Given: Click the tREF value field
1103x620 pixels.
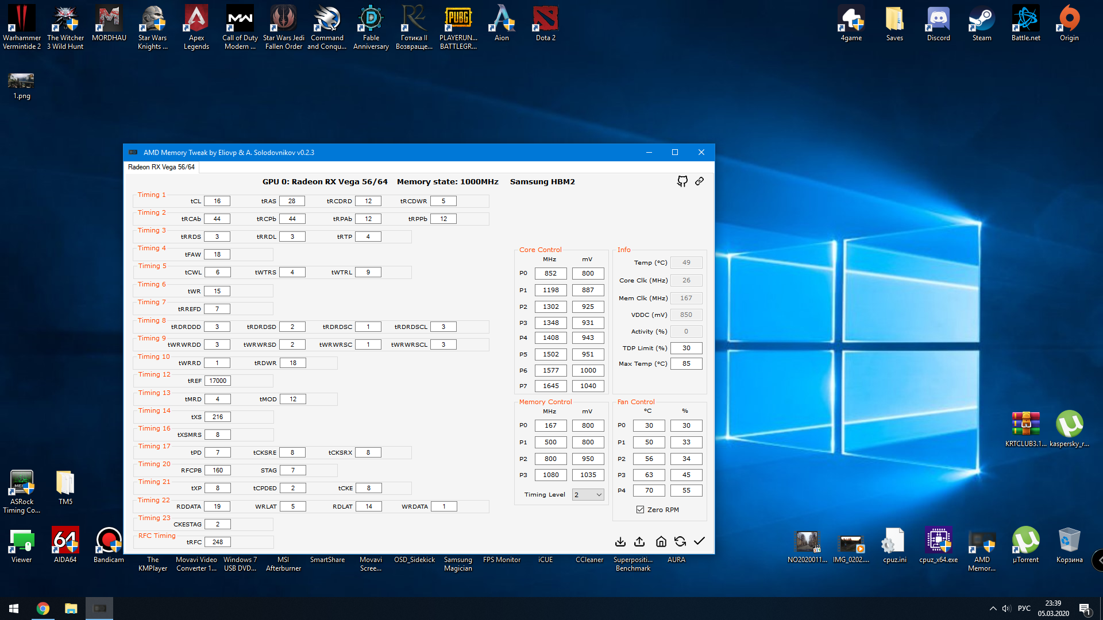Looking at the screenshot, I should (218, 381).
